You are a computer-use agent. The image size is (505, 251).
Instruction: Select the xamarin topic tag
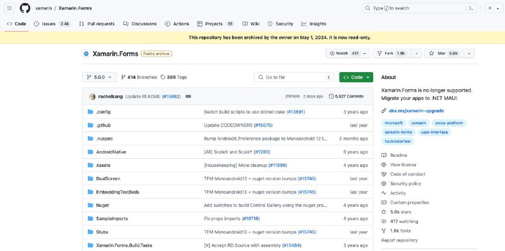pos(419,123)
